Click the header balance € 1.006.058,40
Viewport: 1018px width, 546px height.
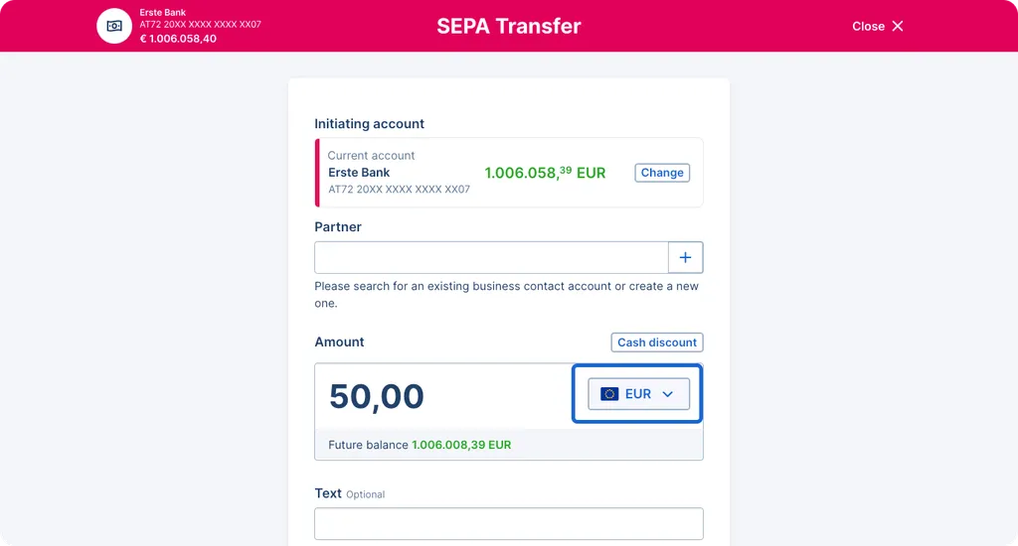tap(178, 39)
